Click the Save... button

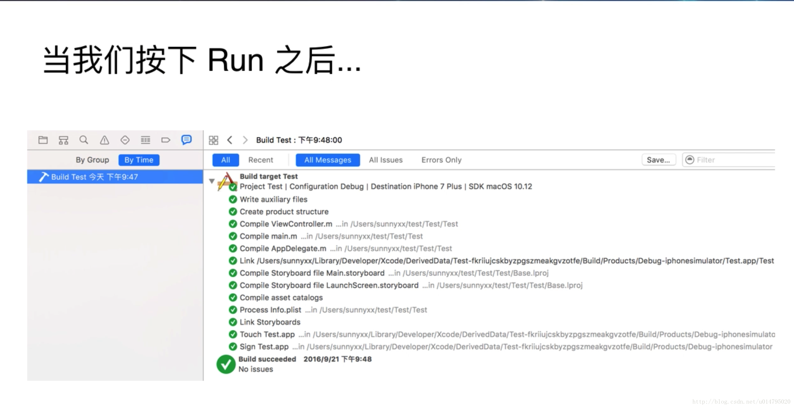pos(659,160)
